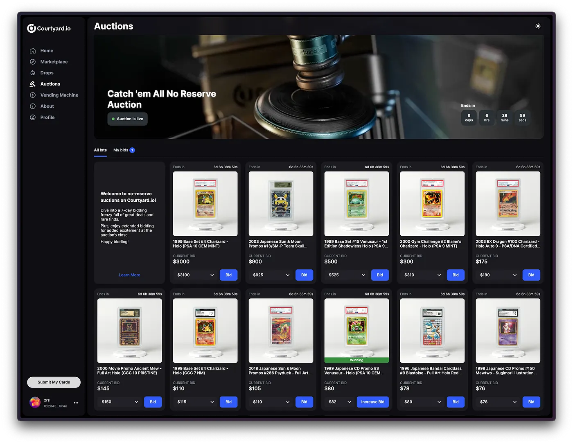This screenshot has width=573, height=444.
Task: Bid on 2003 Japanese Team Skull promo
Action: pyautogui.click(x=304, y=275)
